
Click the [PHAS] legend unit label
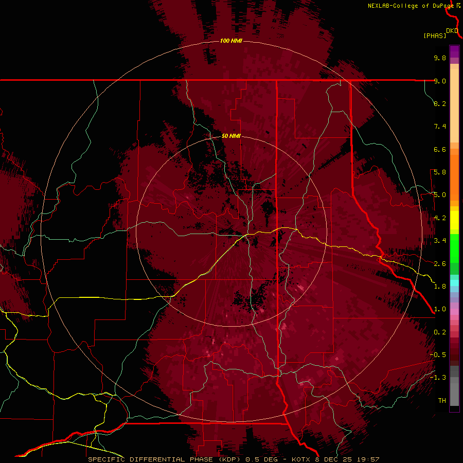click(435, 36)
